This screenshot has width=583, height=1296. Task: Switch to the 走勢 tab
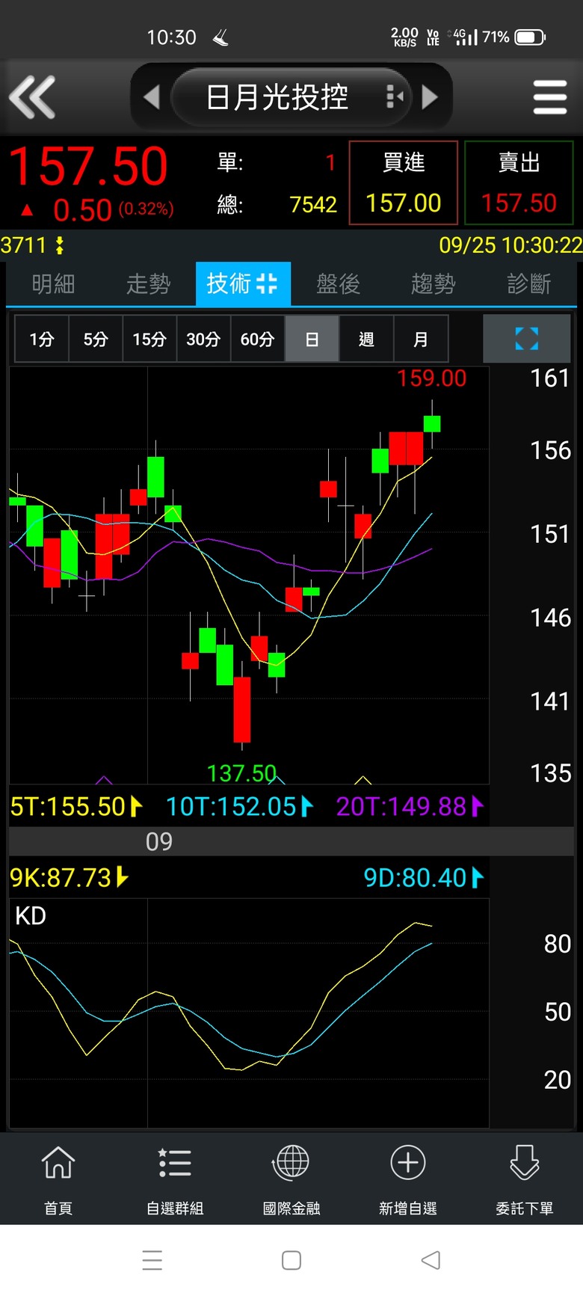(148, 284)
